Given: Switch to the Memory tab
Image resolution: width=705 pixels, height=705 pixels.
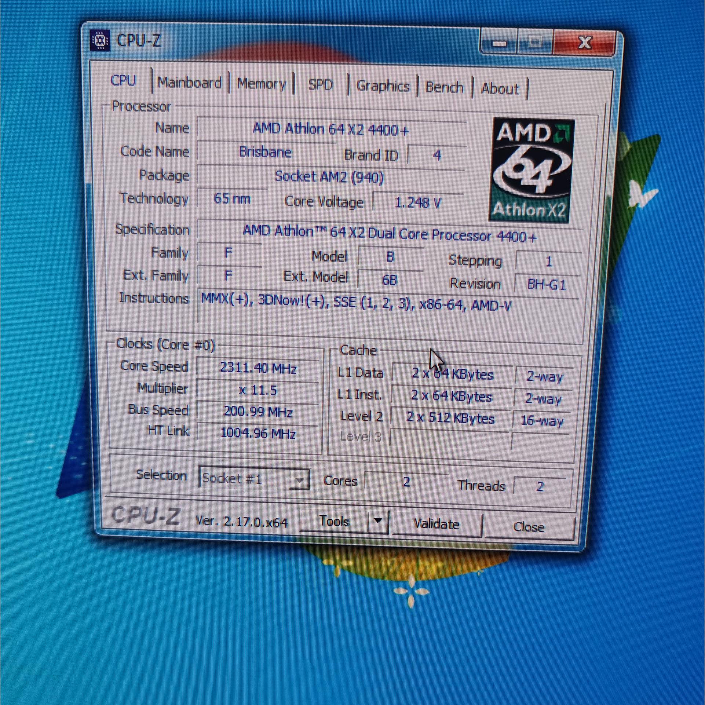Looking at the screenshot, I should [x=261, y=84].
